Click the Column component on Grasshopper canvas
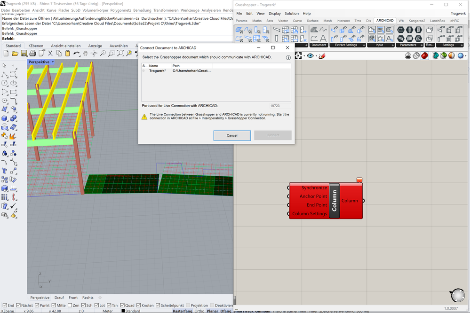The image size is (470, 313). coord(334,201)
